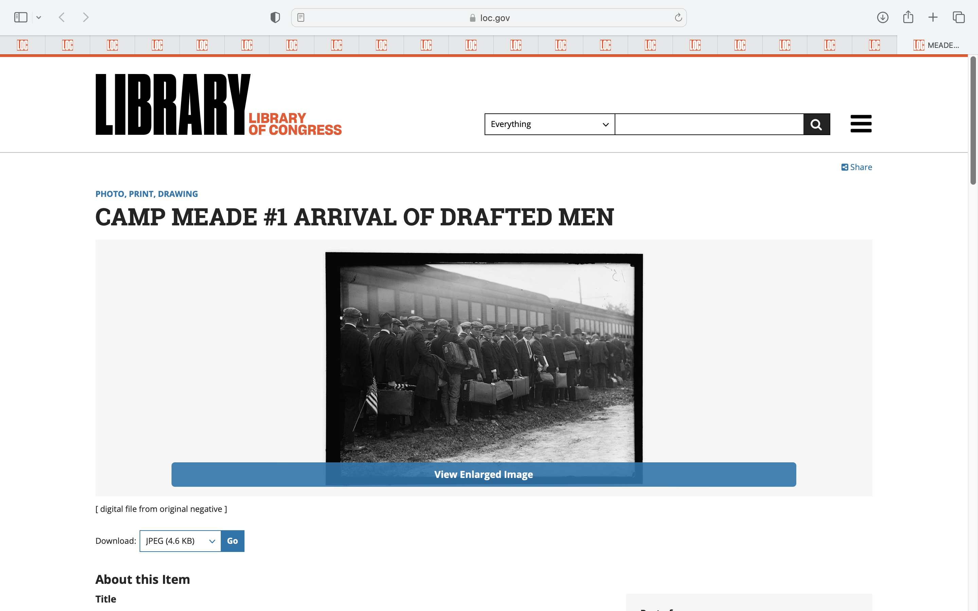Open the Safari downloads icon

(x=882, y=17)
